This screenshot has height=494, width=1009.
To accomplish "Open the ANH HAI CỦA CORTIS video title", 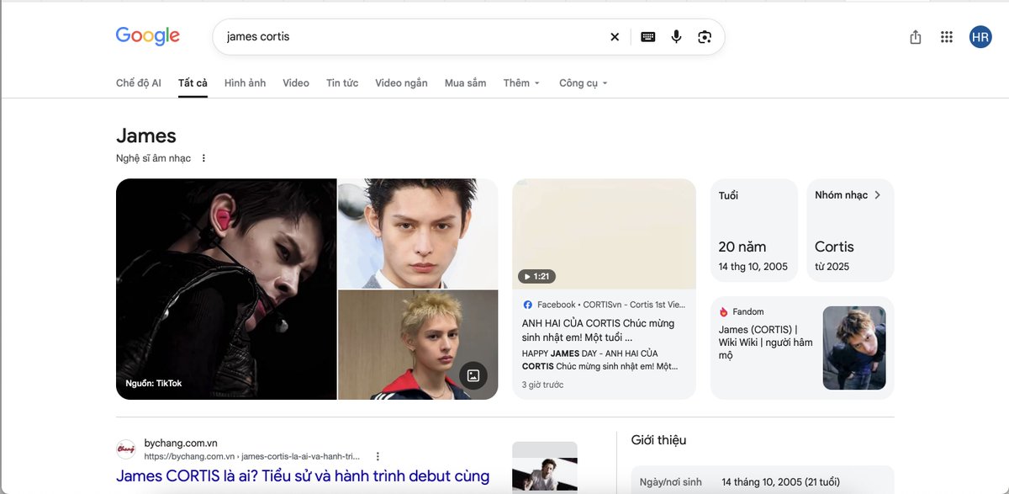I will pyautogui.click(x=598, y=330).
